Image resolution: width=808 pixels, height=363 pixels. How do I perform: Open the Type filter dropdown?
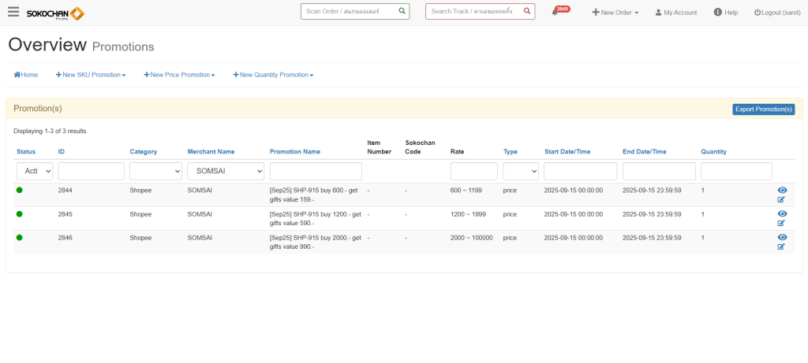521,171
